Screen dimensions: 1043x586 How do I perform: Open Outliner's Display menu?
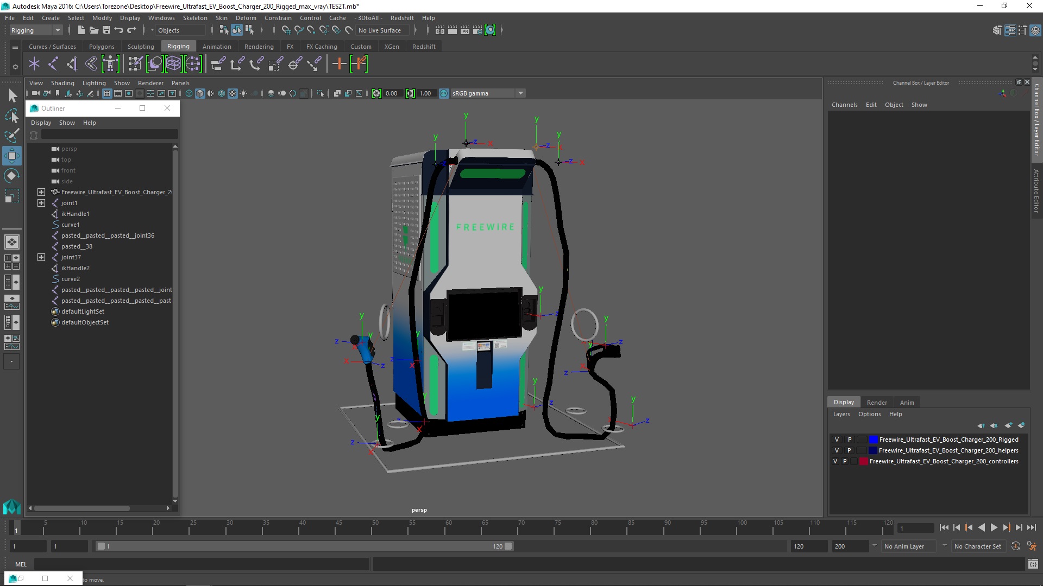41,123
